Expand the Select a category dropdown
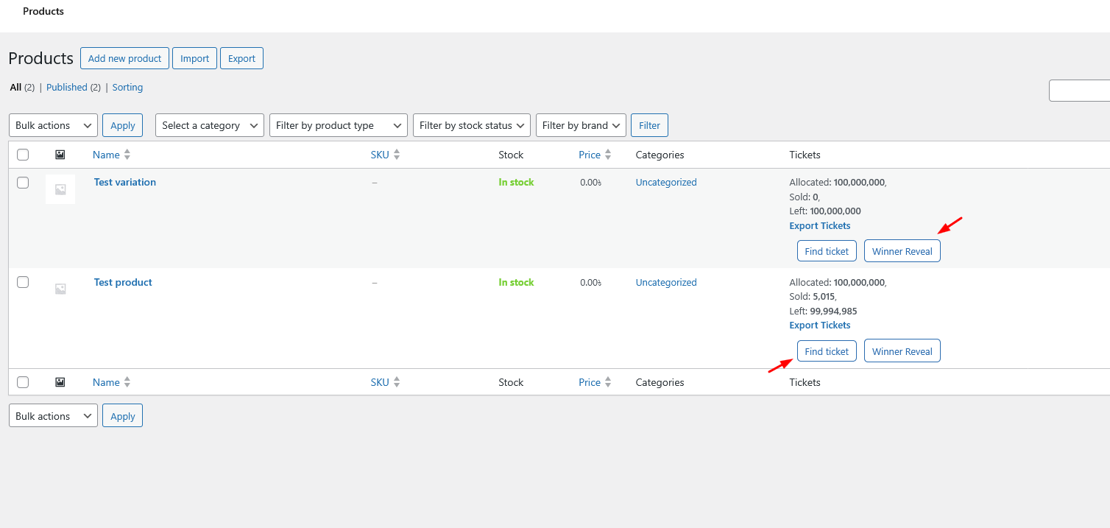 [210, 125]
